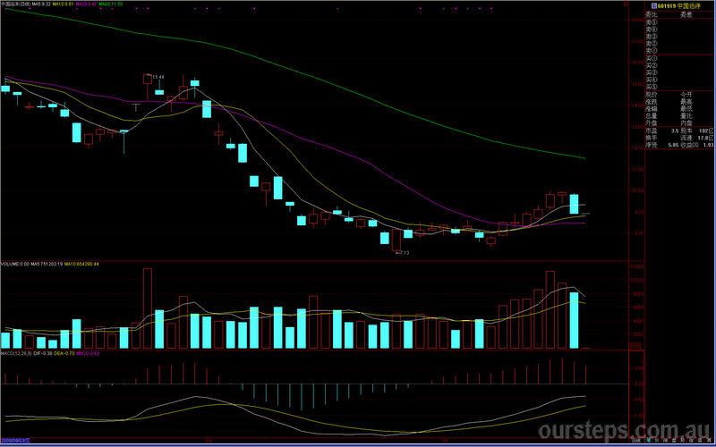Click the magenta MA20 indicator label
The width and height of the screenshot is (716, 447).
pos(86,4)
